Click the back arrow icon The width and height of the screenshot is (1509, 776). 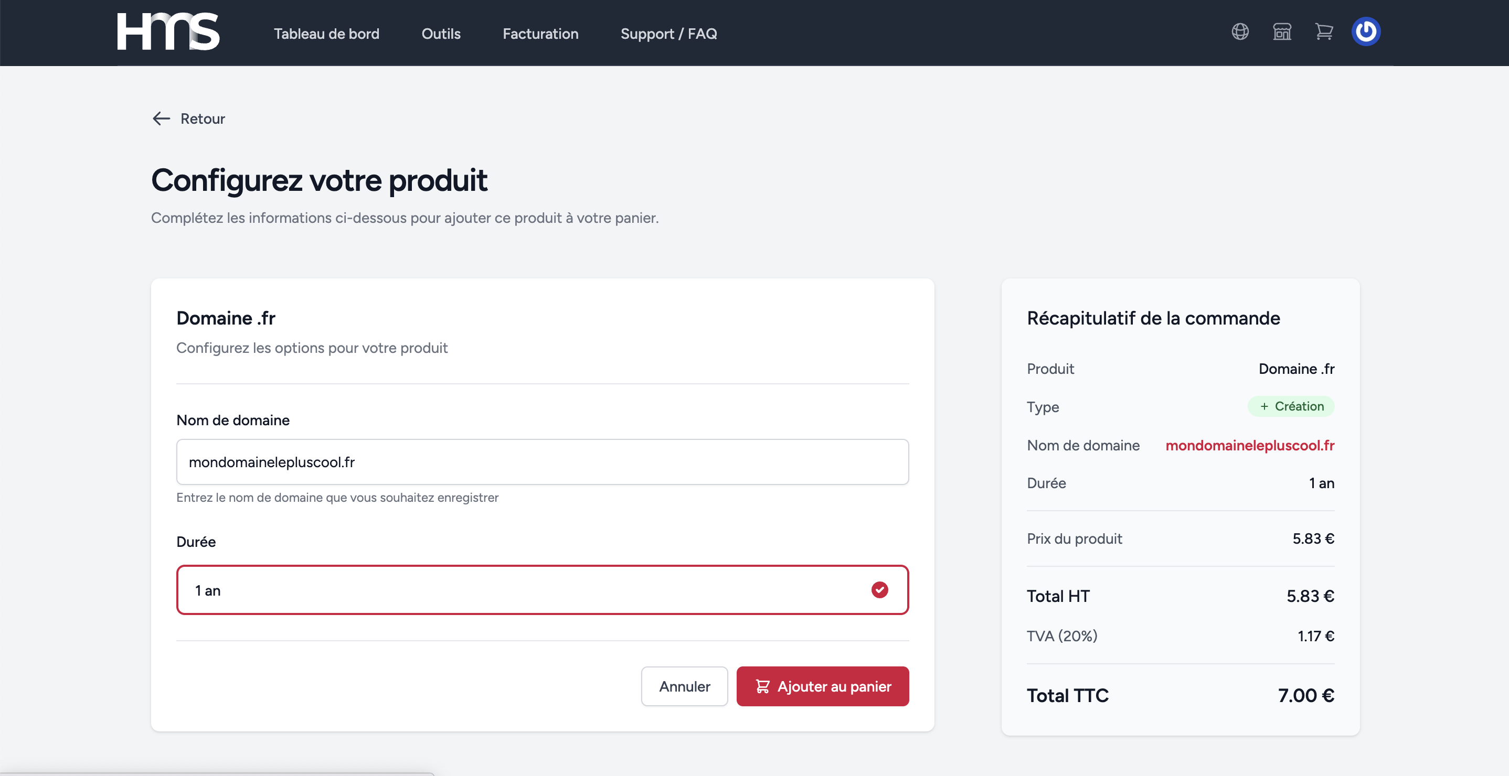tap(161, 119)
